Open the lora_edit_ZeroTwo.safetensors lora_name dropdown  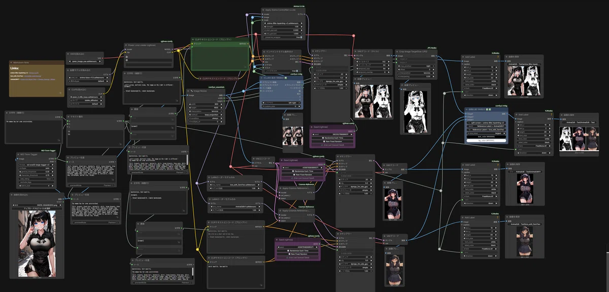click(x=235, y=185)
